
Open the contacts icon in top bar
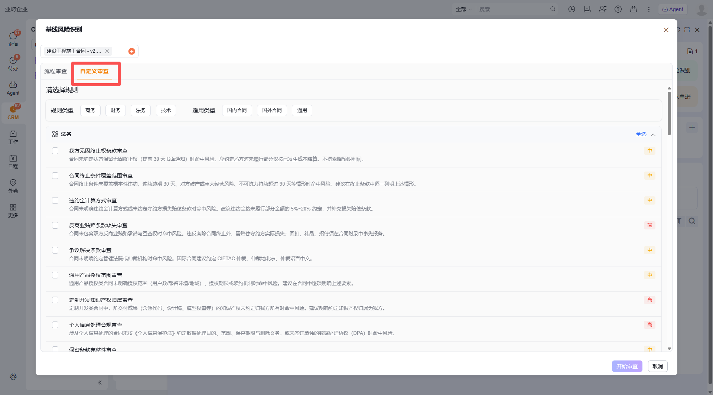(x=602, y=9)
